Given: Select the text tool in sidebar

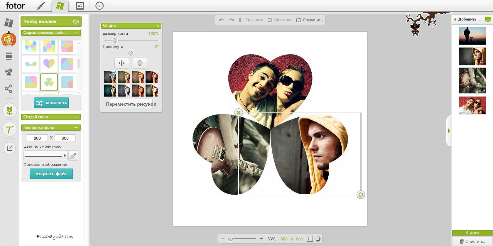Looking at the screenshot, I should point(10,129).
